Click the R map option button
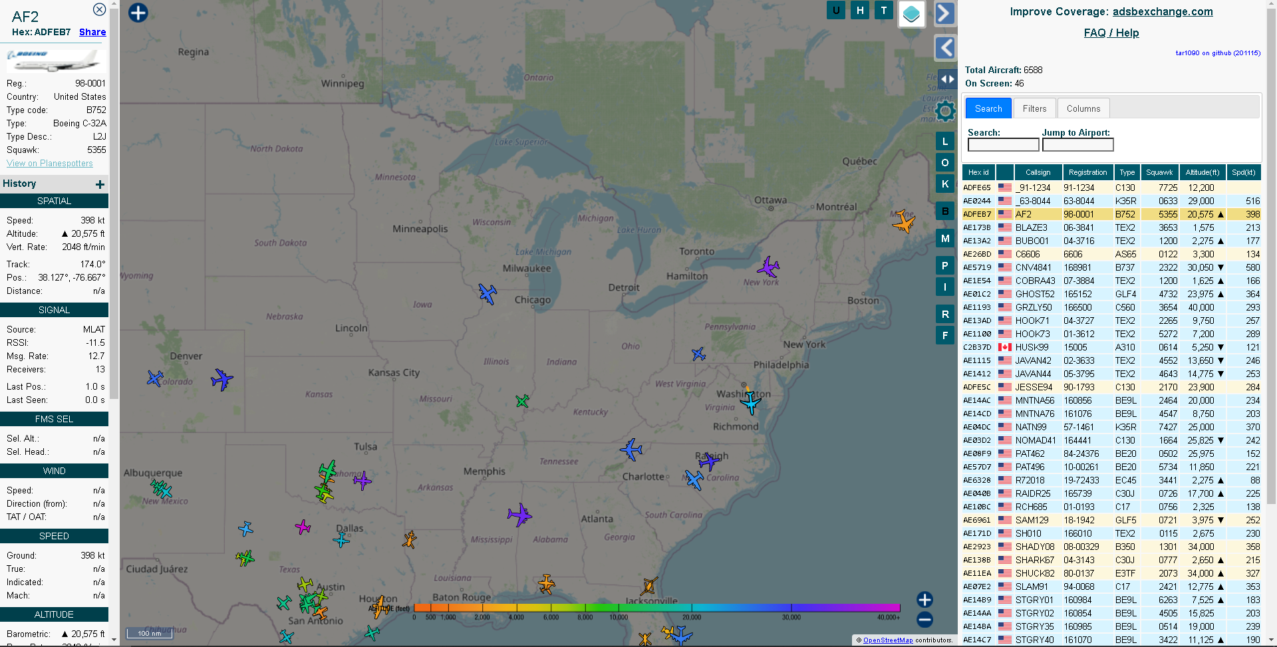The image size is (1277, 647). tap(945, 314)
